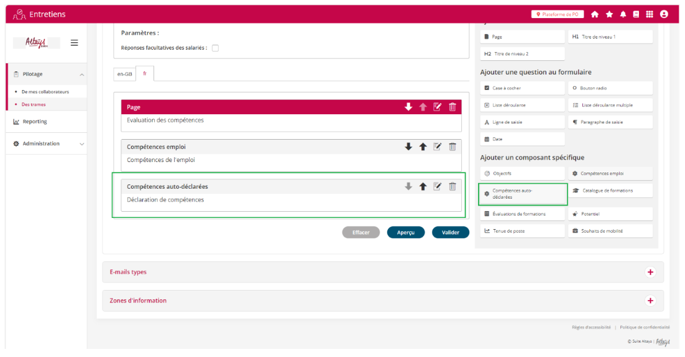Open Reporting in the sidebar

[x=35, y=122]
